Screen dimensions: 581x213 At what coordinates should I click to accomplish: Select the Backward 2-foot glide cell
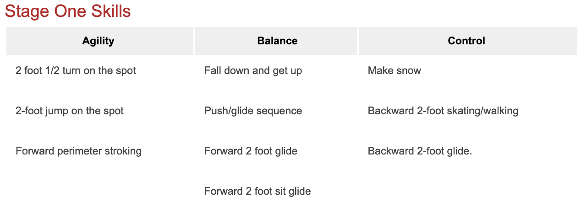[420, 151]
